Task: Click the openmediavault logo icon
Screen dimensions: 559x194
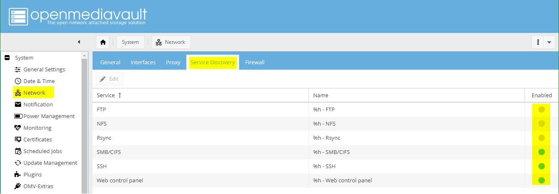Action: (x=18, y=17)
